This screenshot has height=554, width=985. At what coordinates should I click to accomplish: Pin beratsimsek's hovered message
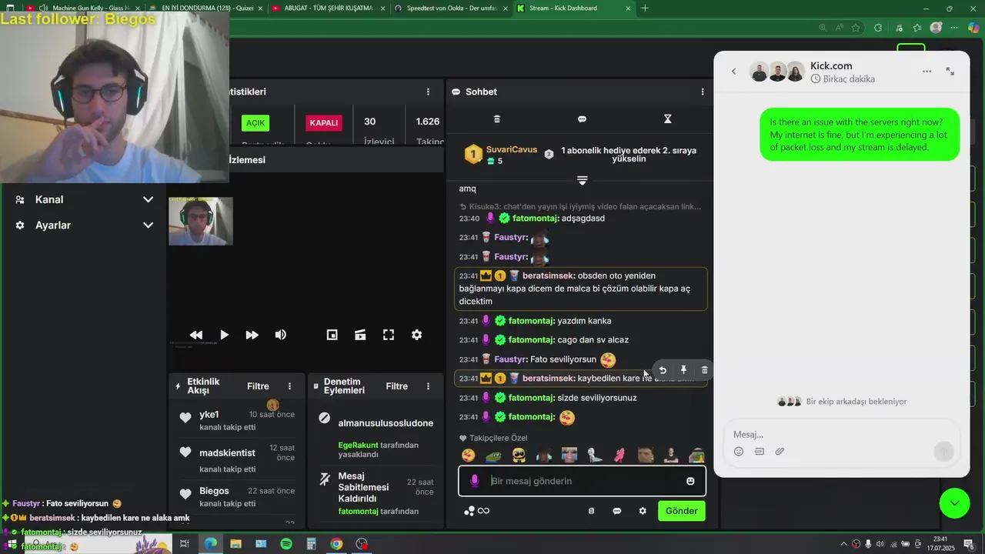click(683, 370)
